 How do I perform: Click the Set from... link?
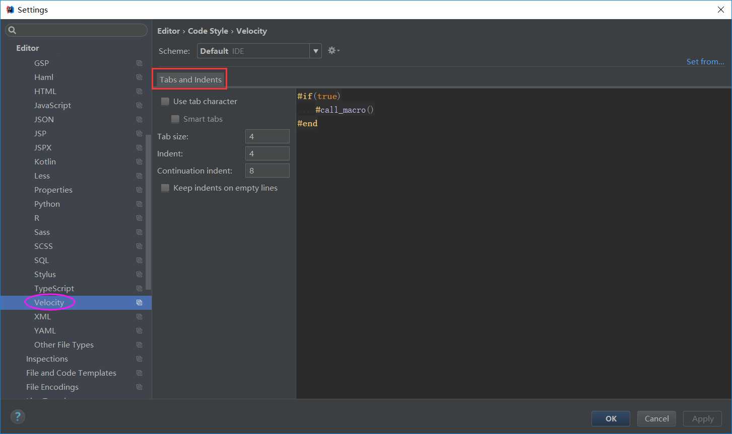[705, 61]
